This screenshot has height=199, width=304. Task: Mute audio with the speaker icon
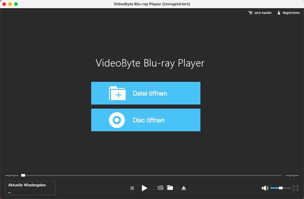click(x=265, y=188)
